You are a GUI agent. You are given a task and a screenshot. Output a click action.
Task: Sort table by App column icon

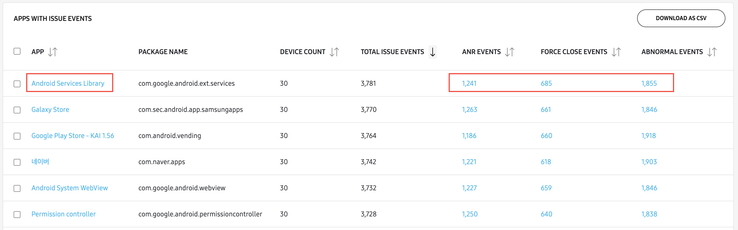pos(53,52)
